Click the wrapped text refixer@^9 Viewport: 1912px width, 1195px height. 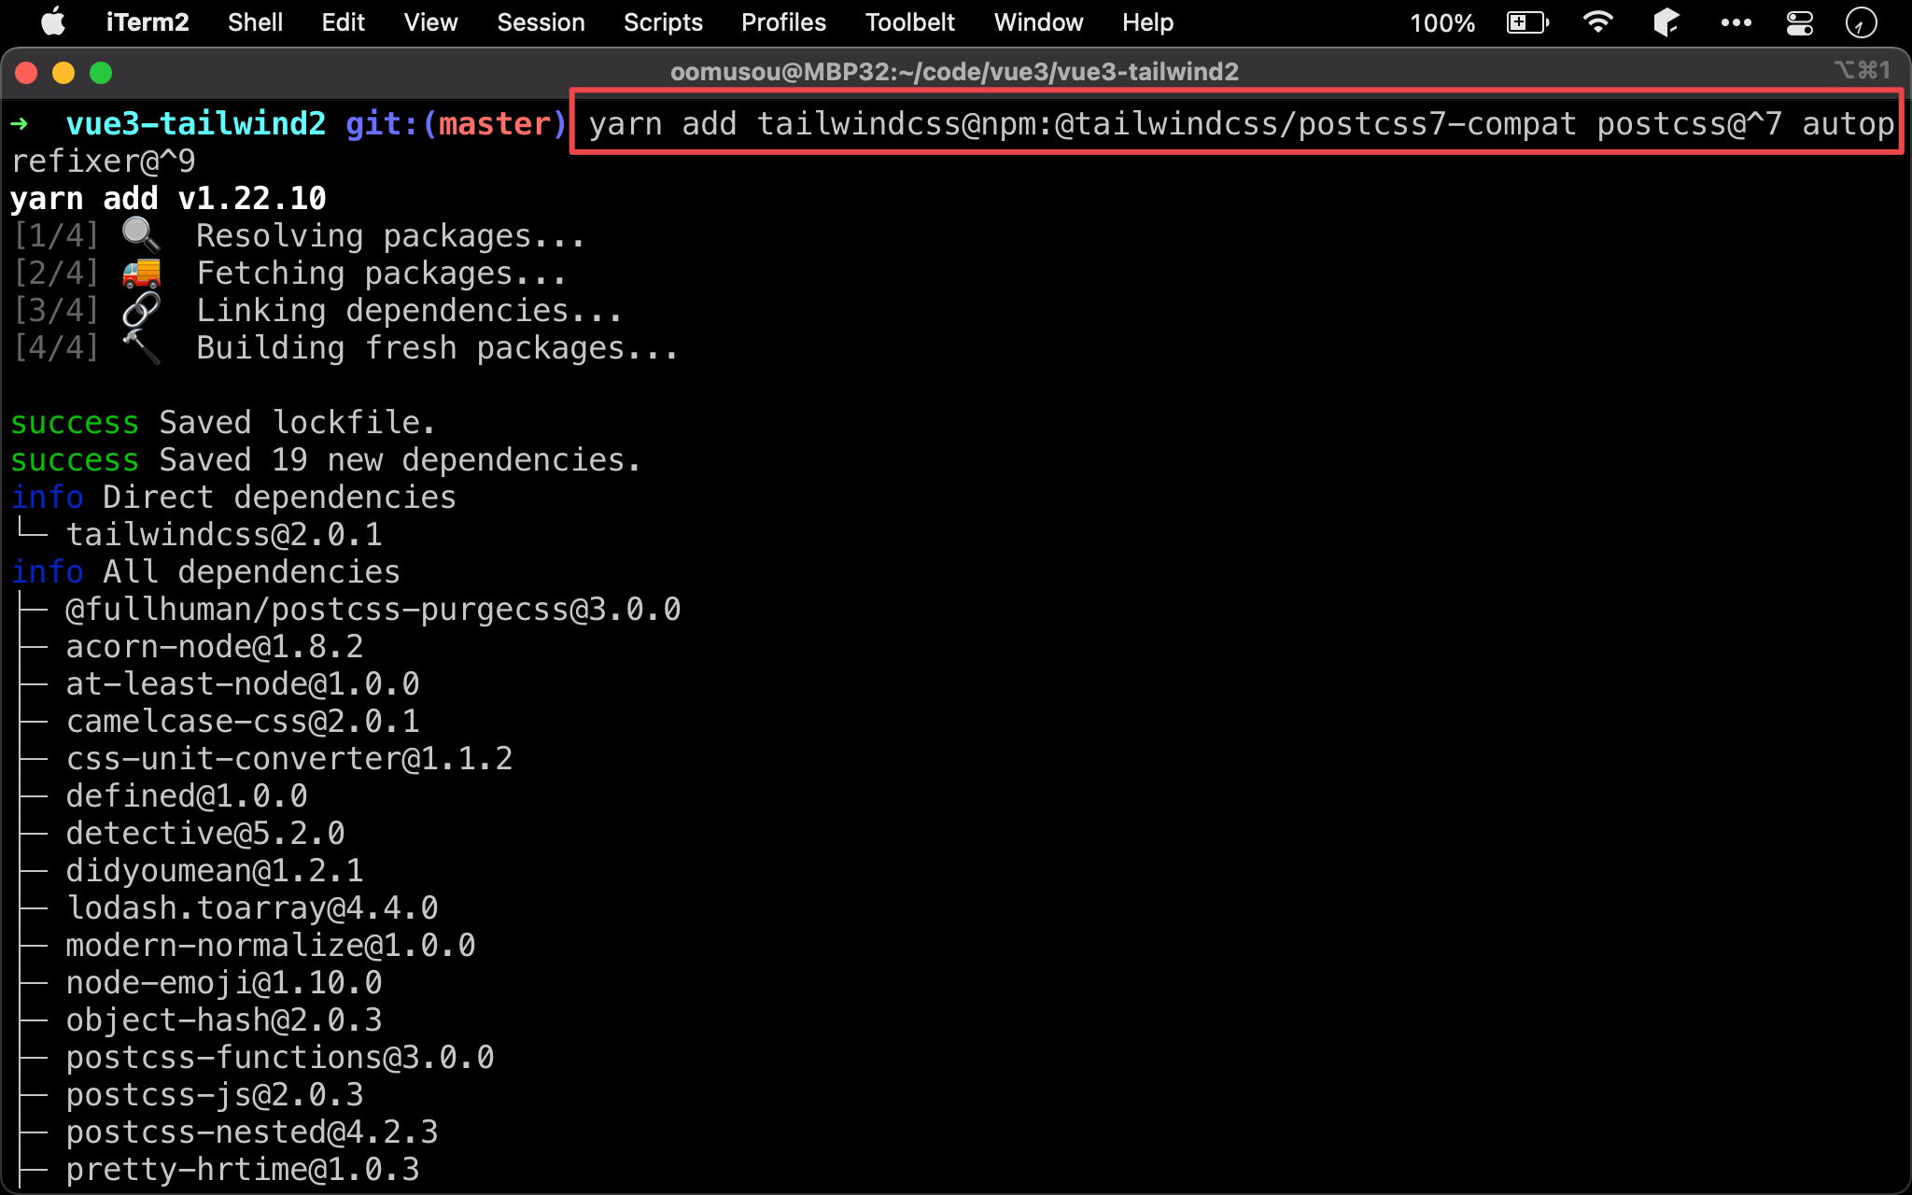(103, 161)
